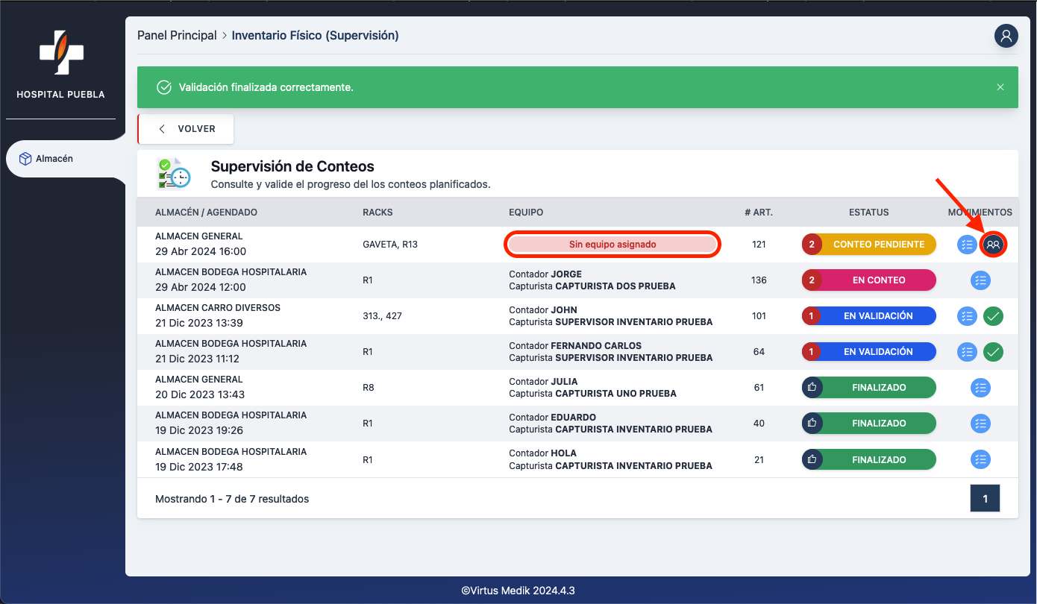Go to Panel Principal breadcrumb
1037x604 pixels.
177,36
